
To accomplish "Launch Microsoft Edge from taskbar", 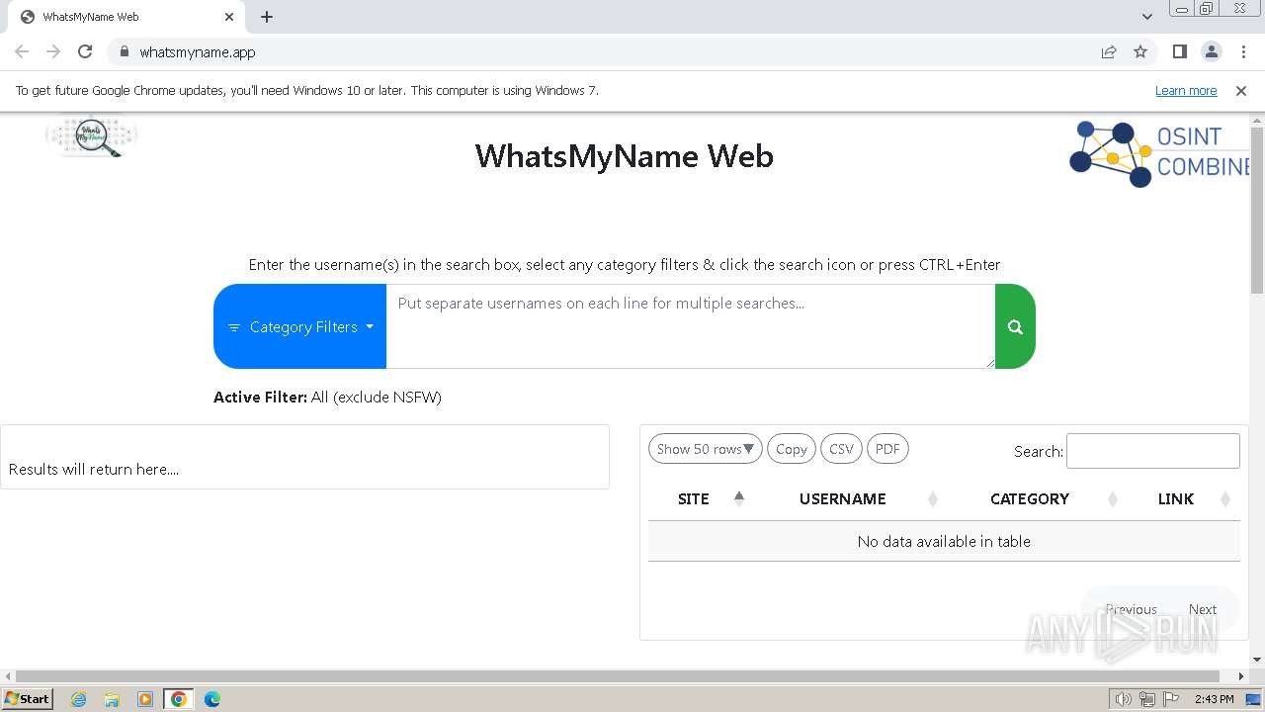I will click(x=212, y=699).
